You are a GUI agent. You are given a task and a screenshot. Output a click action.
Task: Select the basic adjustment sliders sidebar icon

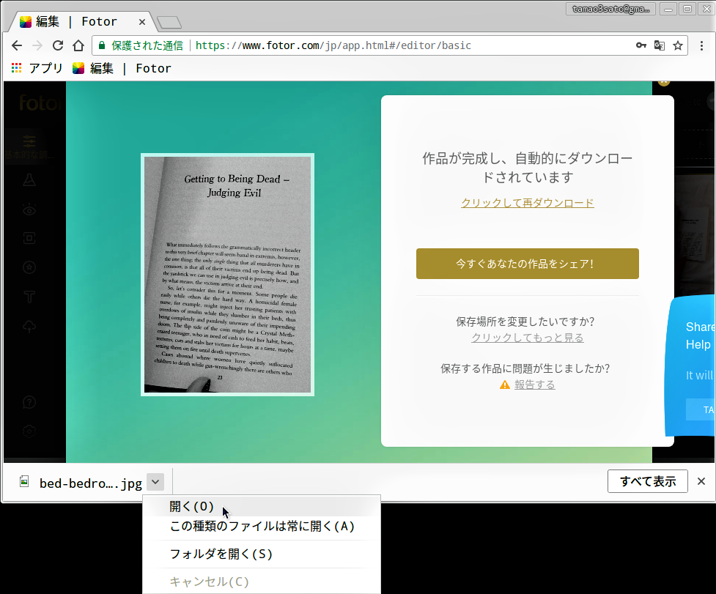(x=29, y=141)
